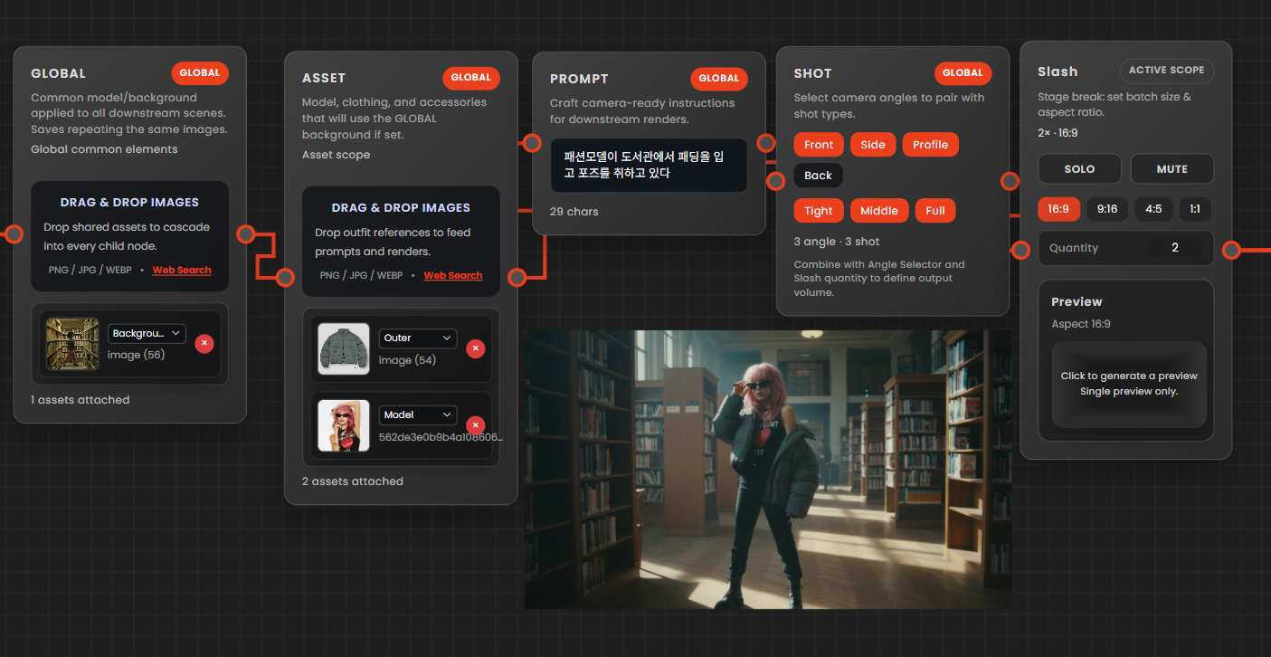Screen dimensions: 1271x657
Task: Click the Quantity value field
Action: coord(1175,248)
